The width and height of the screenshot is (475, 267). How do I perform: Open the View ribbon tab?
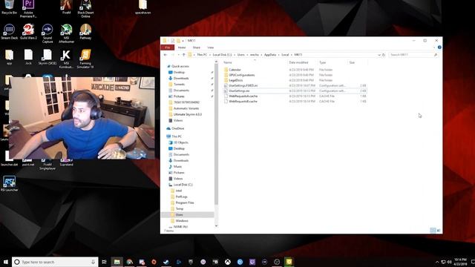coord(210,47)
